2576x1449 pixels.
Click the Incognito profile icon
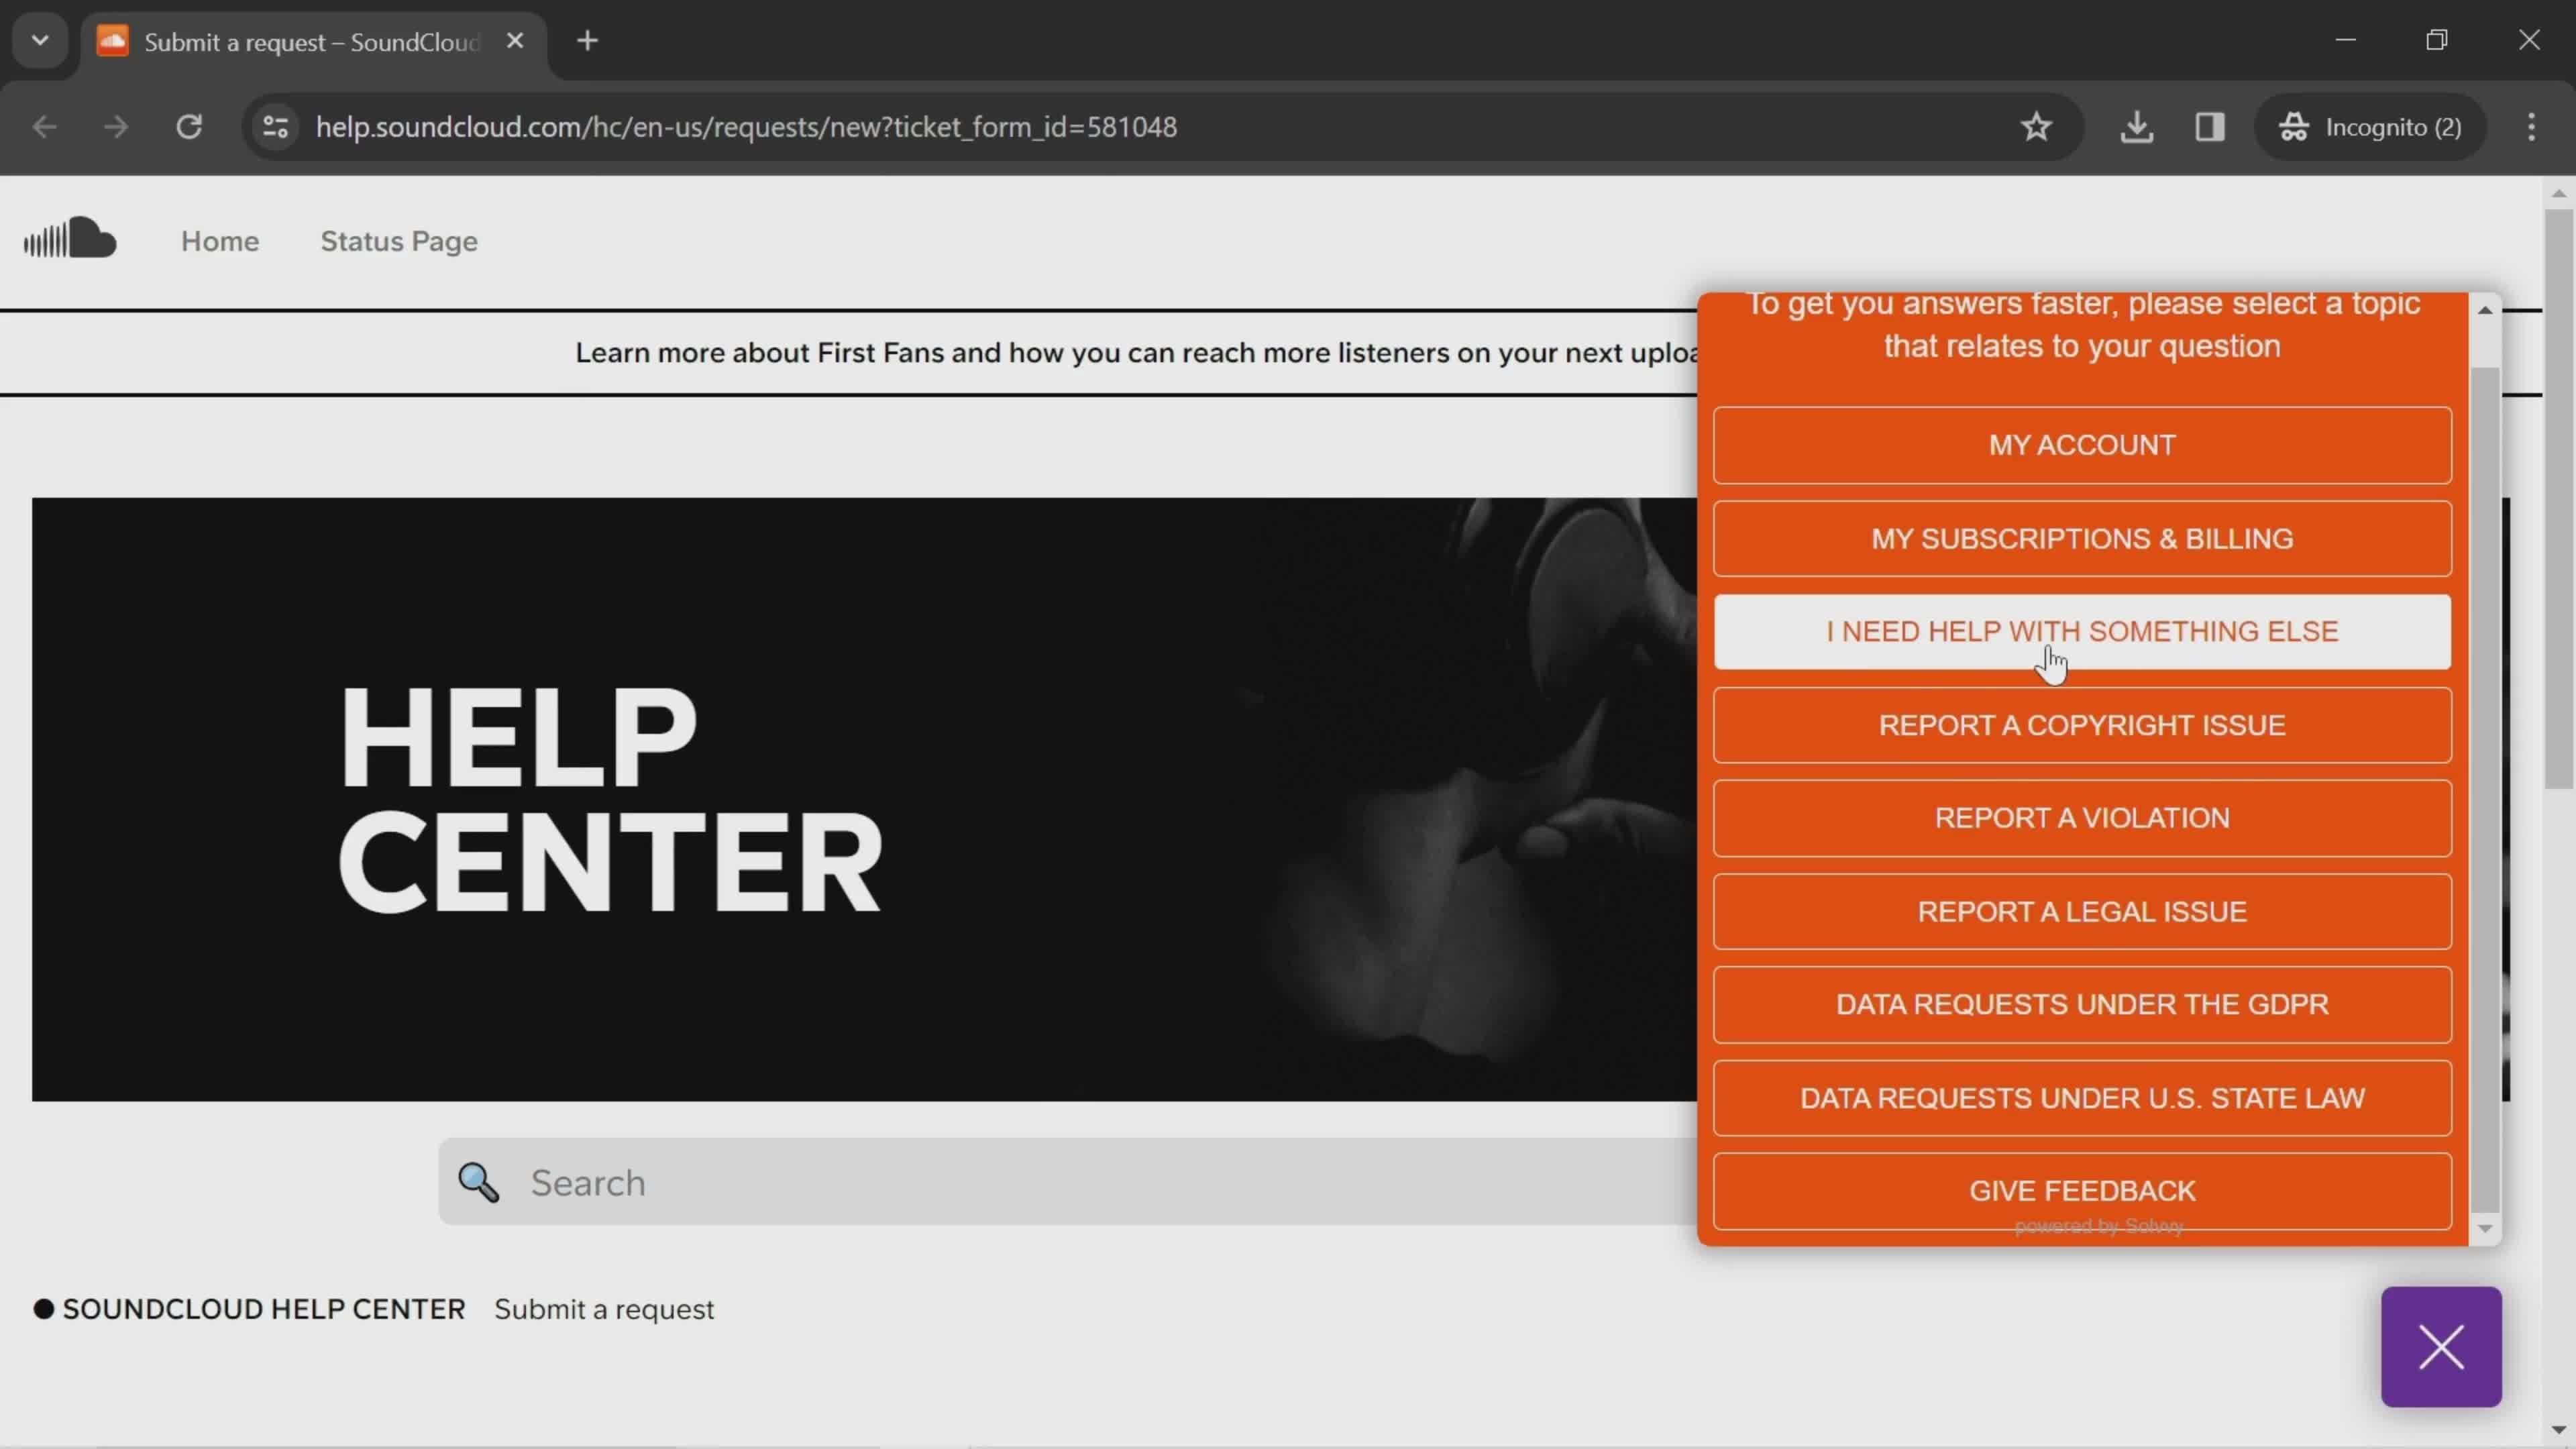[2296, 125]
